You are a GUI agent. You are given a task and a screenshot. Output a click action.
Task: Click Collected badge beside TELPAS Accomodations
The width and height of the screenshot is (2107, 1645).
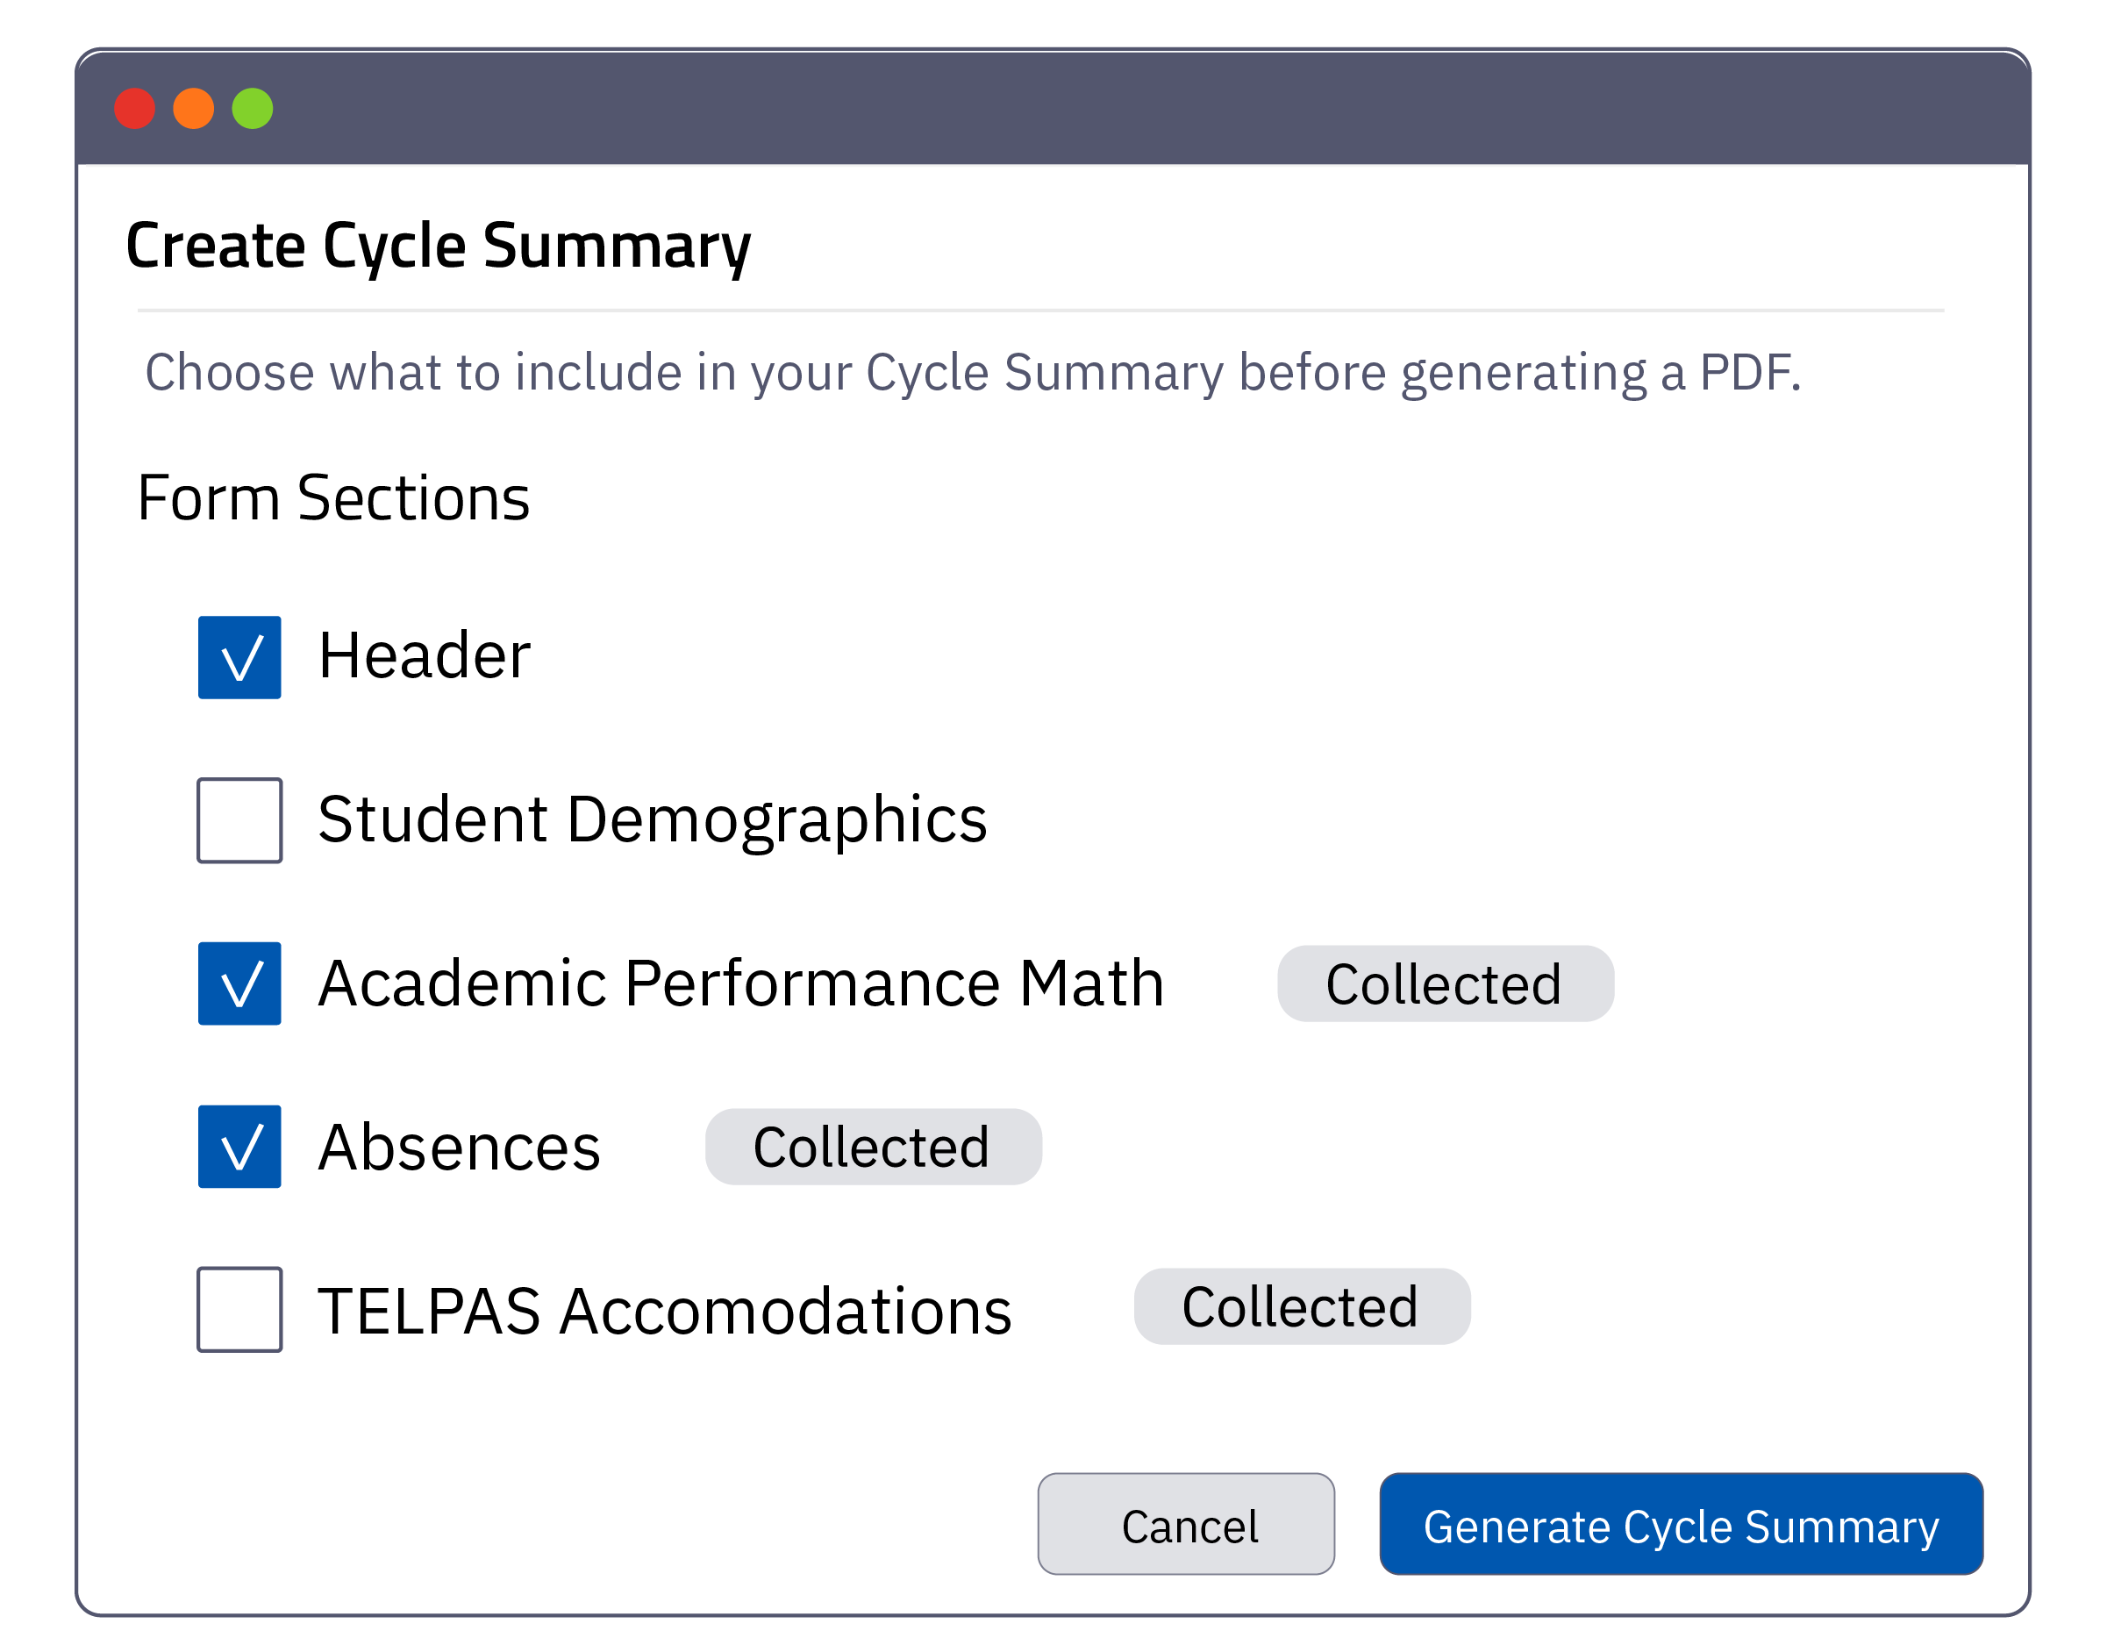[x=1302, y=1307]
